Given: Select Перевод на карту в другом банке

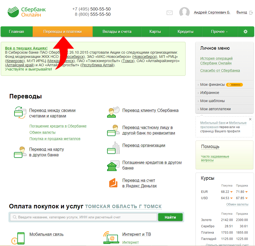Looking at the screenshot, I should pos(47,152).
